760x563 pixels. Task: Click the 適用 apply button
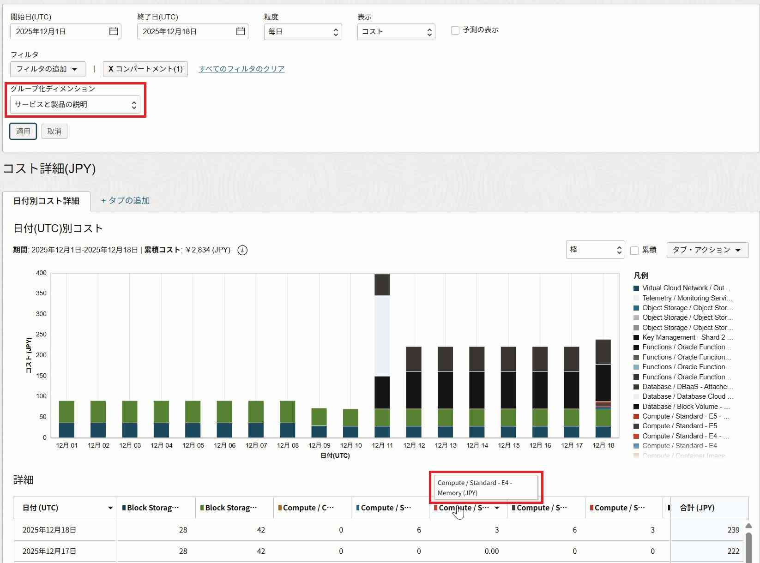point(23,132)
